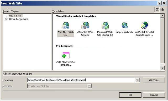Click the 'My Templates' heading
The height and width of the screenshot is (101, 168).
pos(65,46)
